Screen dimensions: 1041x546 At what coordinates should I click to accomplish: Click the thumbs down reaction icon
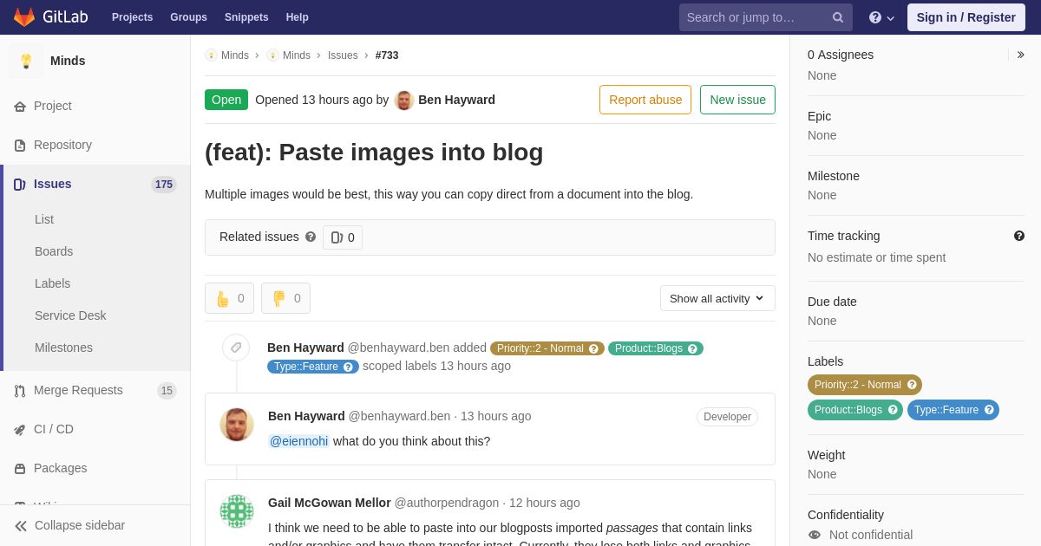point(278,298)
